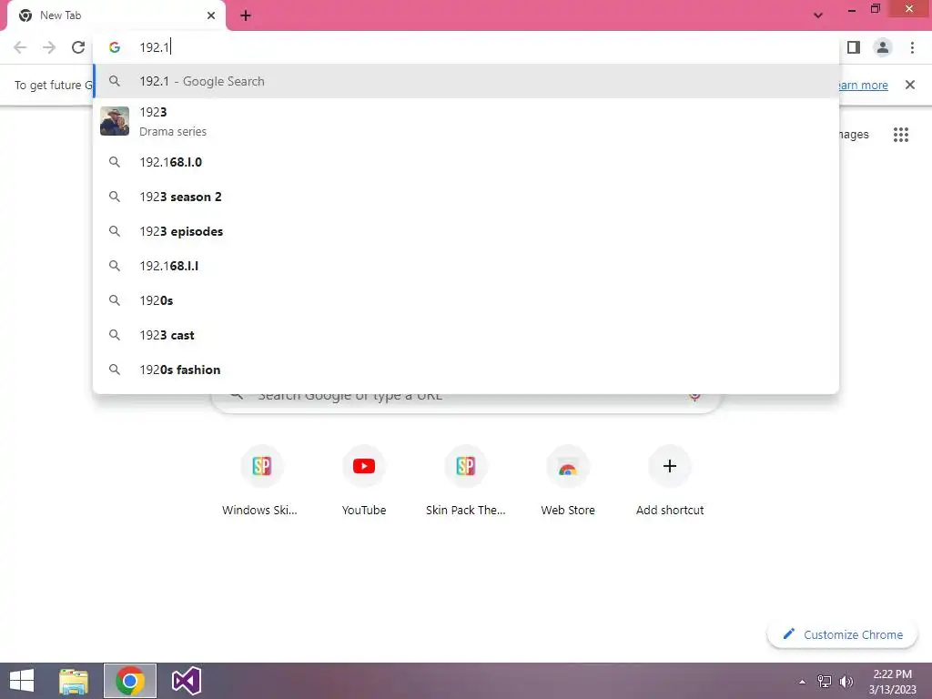This screenshot has height=699, width=932.
Task: Open the Windows Ski... shortcut
Action: point(260,481)
